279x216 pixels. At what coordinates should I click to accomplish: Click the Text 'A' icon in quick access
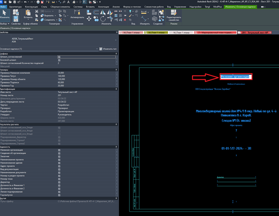point(69,2)
